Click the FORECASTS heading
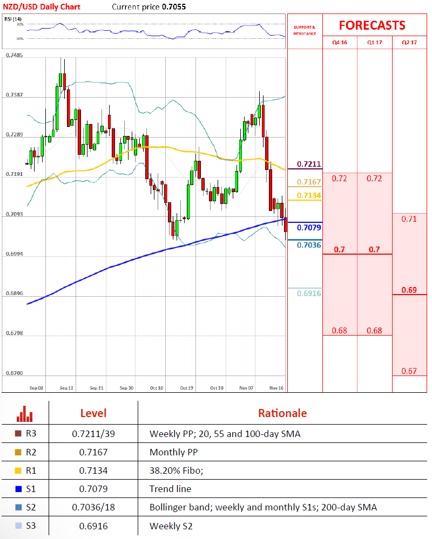This screenshot has width=432, height=539. tap(372, 25)
